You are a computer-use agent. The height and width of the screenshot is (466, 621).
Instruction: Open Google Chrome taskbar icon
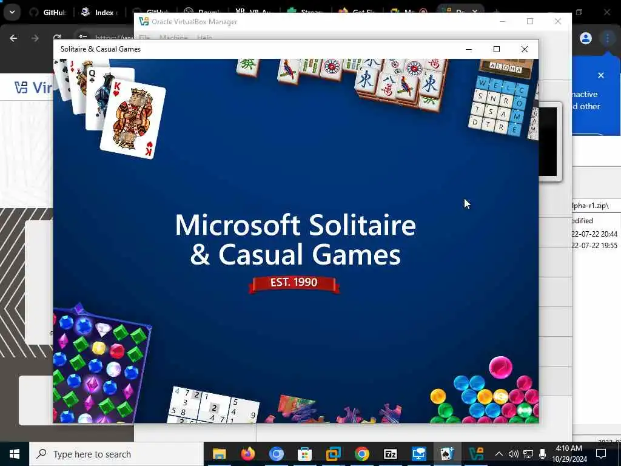click(361, 454)
